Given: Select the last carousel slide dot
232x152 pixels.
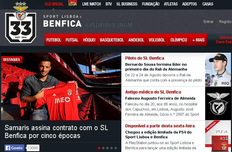Looking at the screenshot, I should [x=116, y=148].
